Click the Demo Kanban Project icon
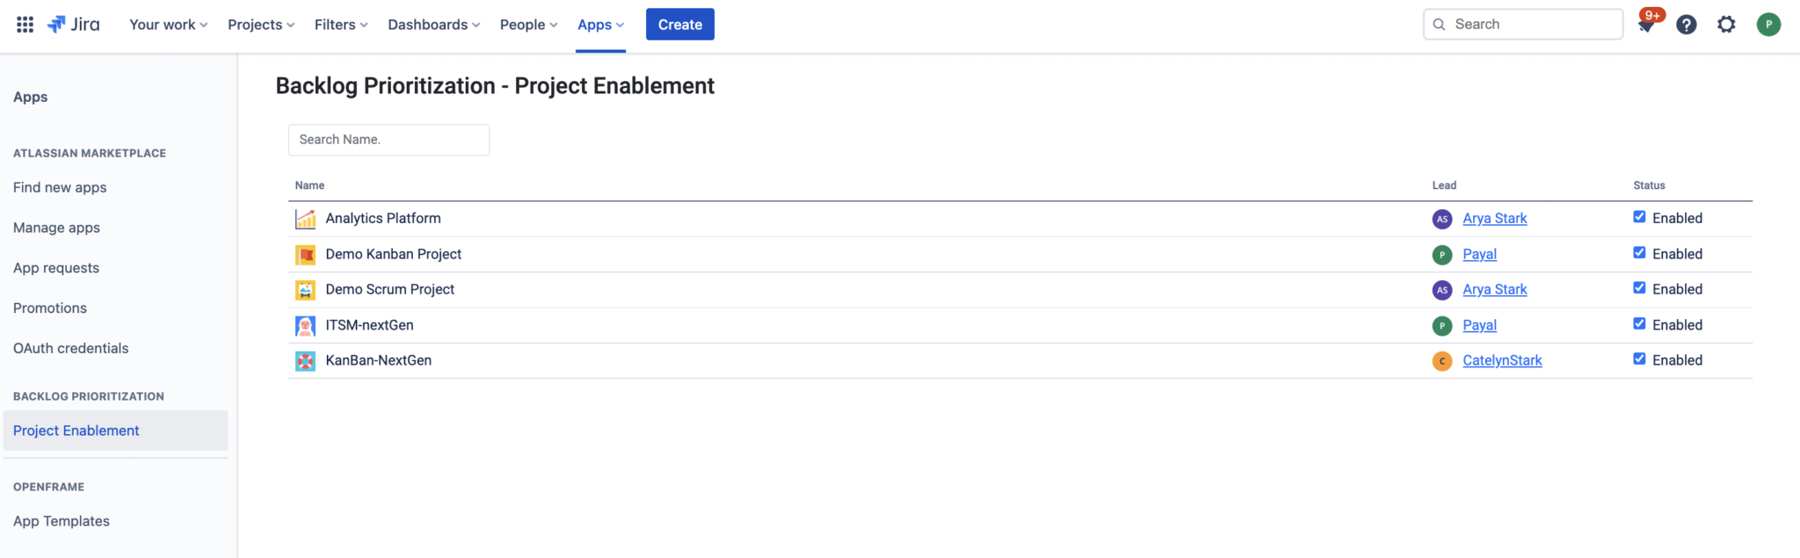1800x558 pixels. [305, 255]
